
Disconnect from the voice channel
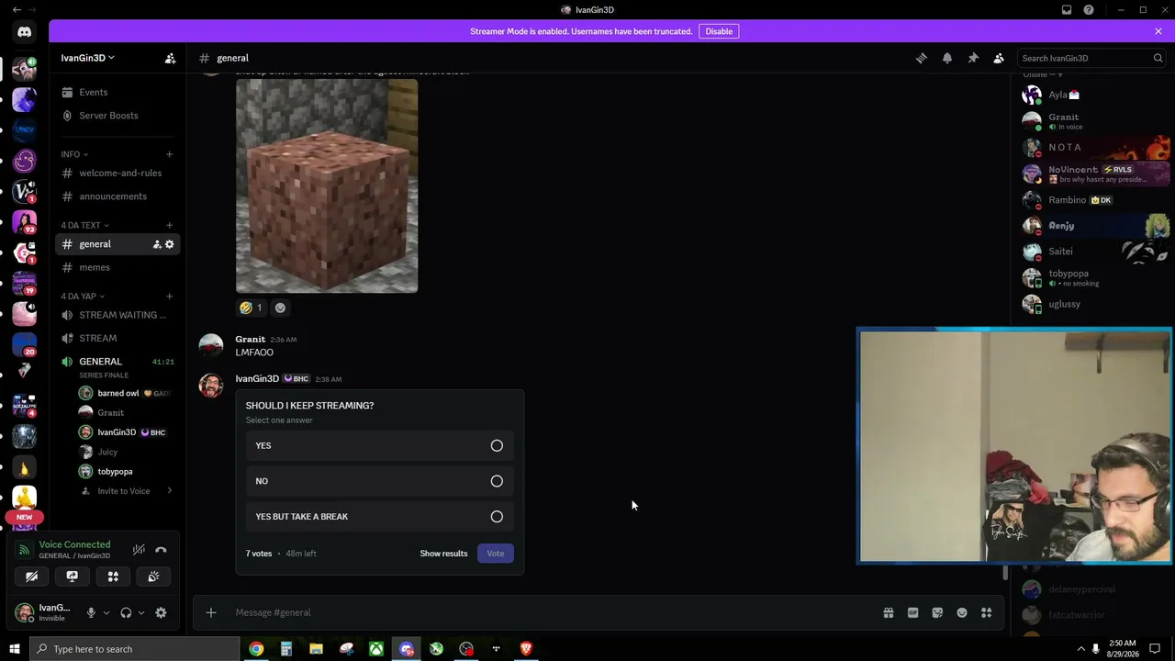coord(161,550)
